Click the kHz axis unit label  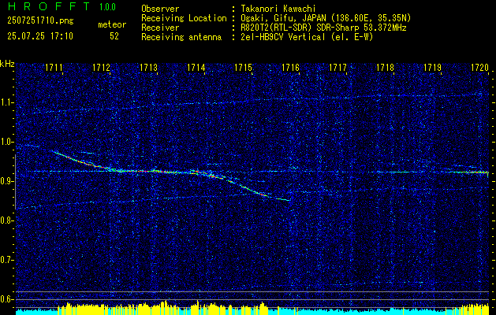pos(7,64)
